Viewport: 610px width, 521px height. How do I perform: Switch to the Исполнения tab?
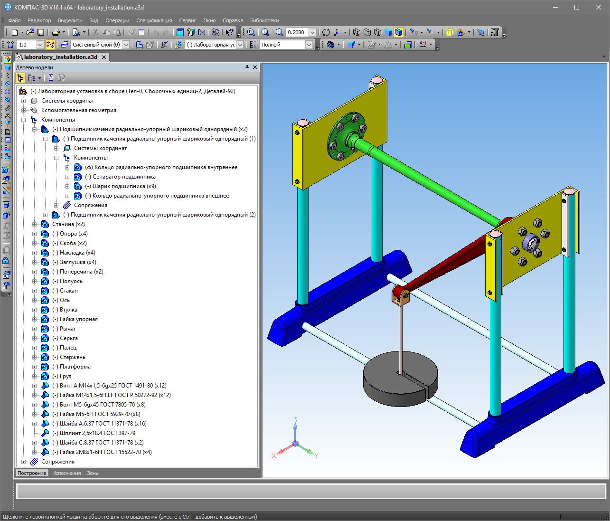[66, 473]
